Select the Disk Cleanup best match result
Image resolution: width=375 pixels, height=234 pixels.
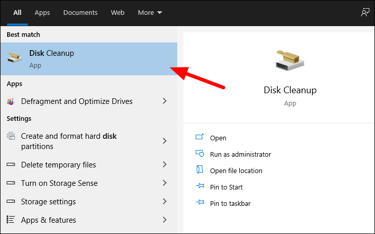pos(89,59)
